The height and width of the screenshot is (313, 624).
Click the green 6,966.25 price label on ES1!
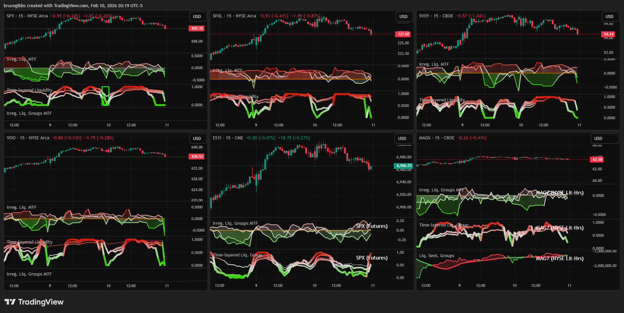(x=403, y=166)
